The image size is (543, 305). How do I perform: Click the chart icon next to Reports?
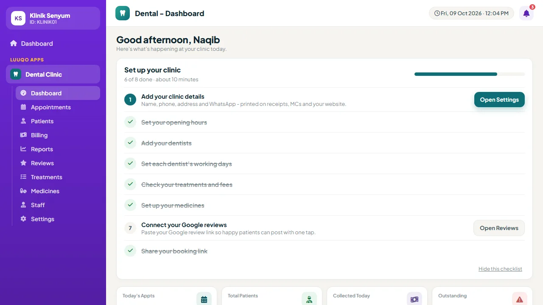point(23,149)
